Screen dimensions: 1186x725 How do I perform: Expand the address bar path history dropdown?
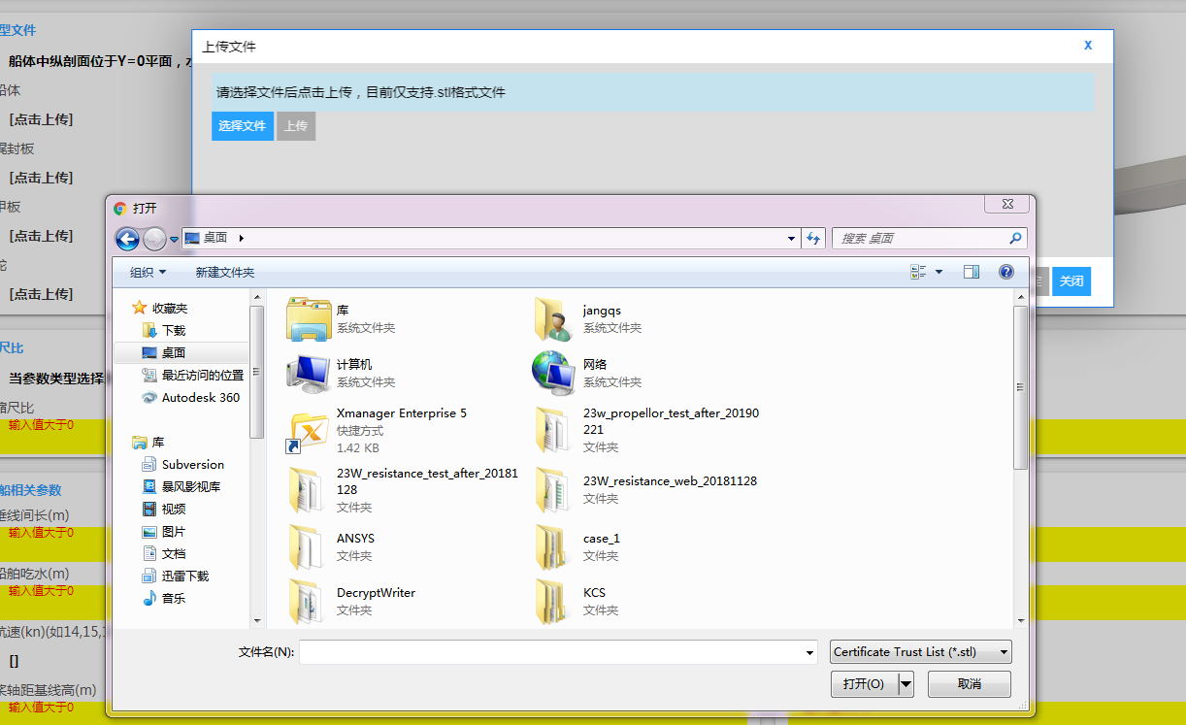[x=792, y=239]
